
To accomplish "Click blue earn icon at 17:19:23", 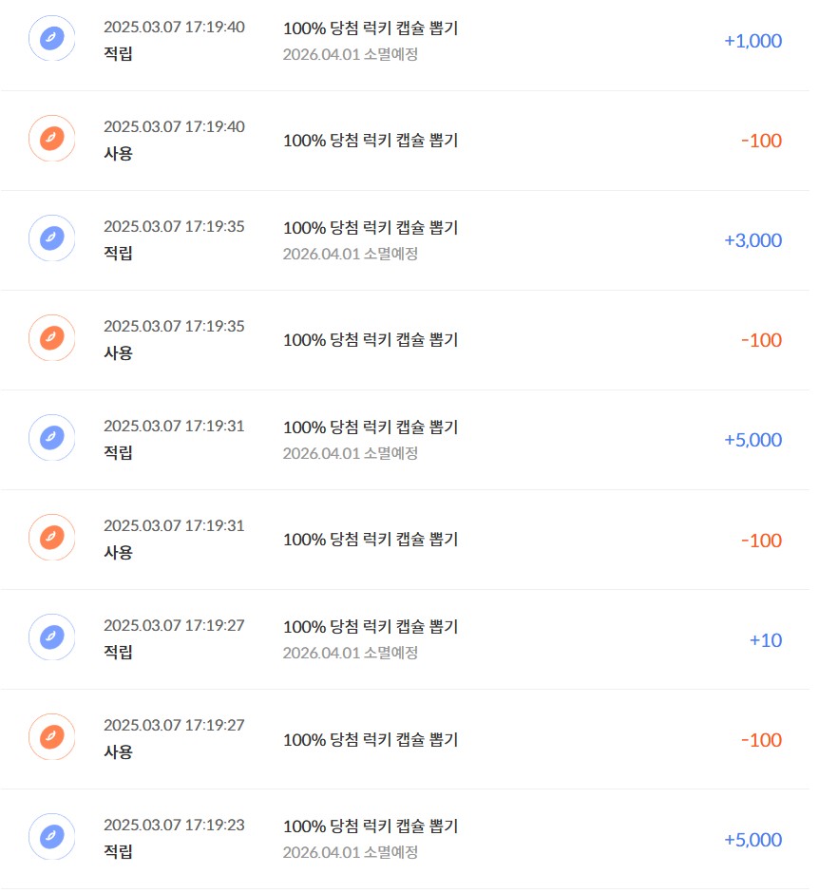I will pyautogui.click(x=52, y=836).
